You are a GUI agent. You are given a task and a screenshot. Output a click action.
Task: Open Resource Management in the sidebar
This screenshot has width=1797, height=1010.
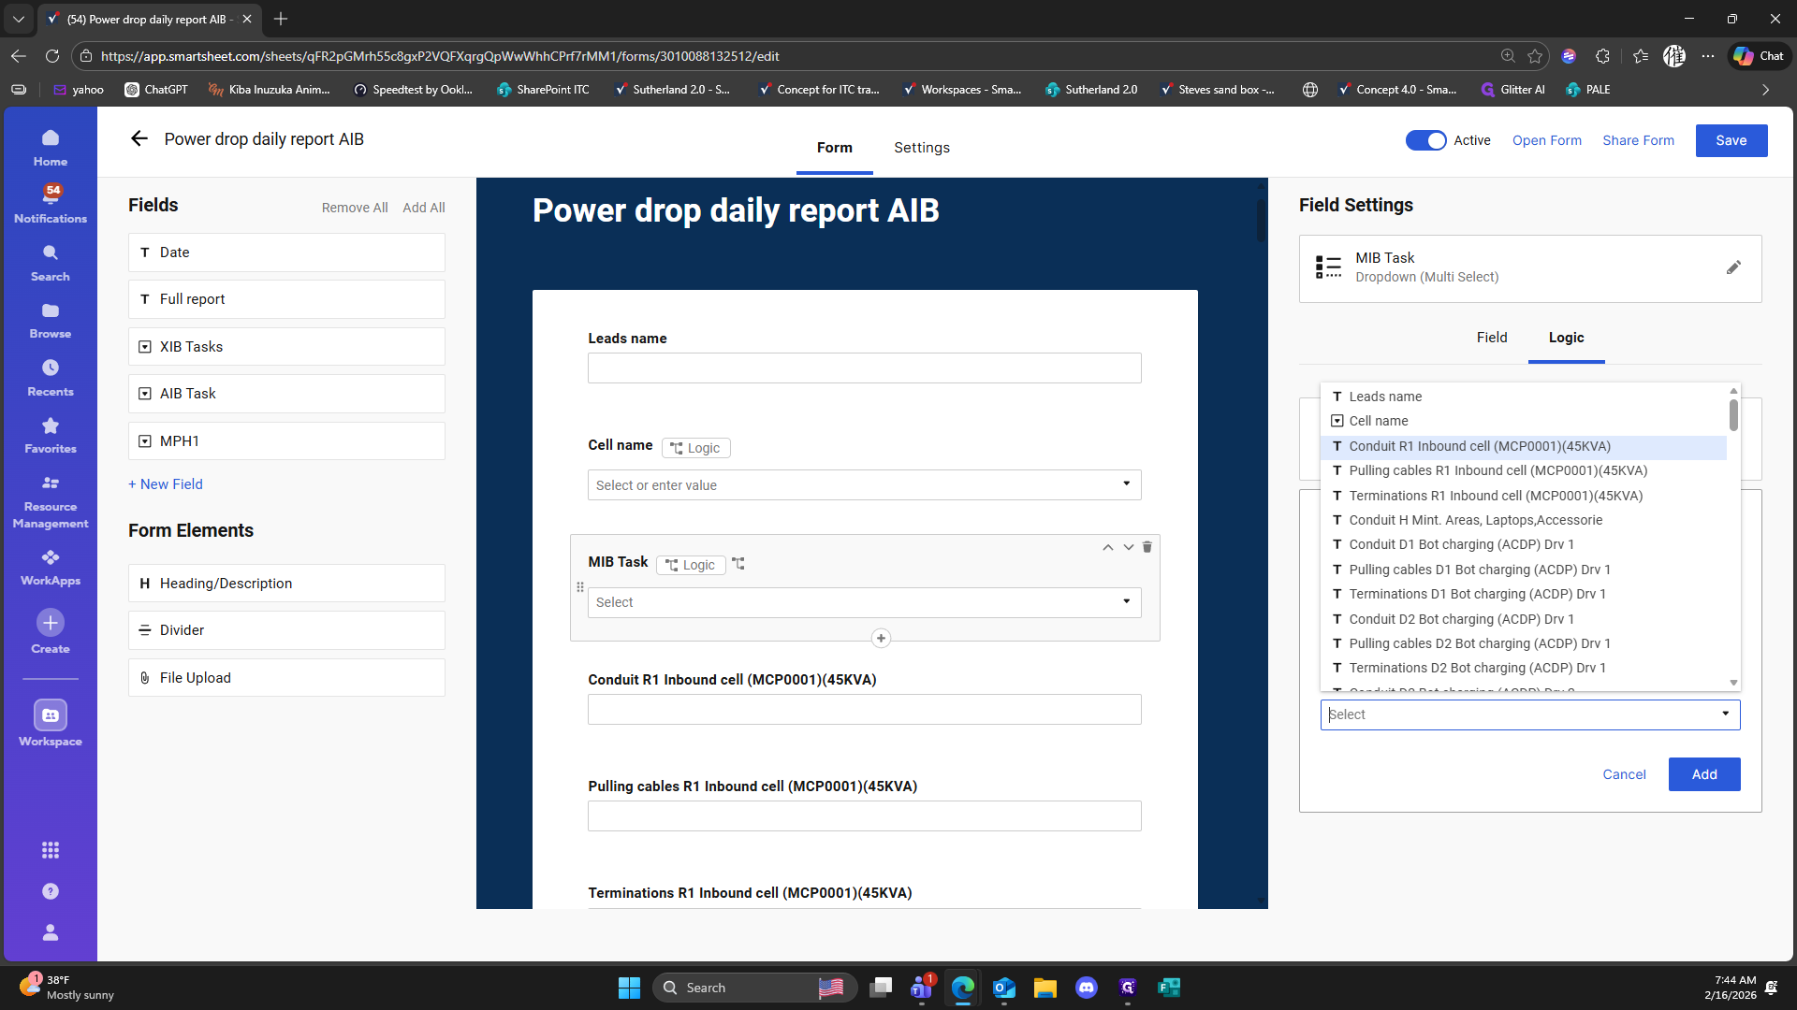[51, 501]
